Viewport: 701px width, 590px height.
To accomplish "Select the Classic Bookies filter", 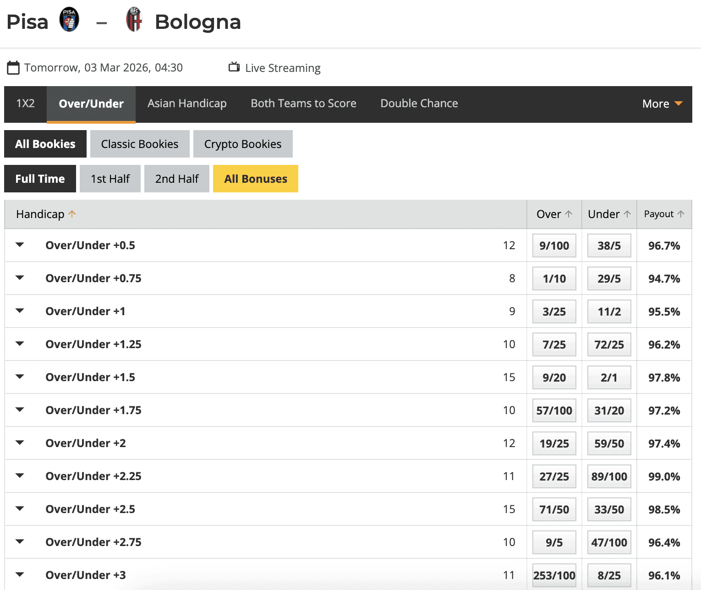I will 139,143.
